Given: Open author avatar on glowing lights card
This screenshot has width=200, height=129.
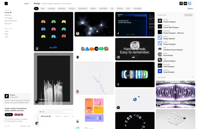Looking at the screenshot, I should tap(77, 33).
